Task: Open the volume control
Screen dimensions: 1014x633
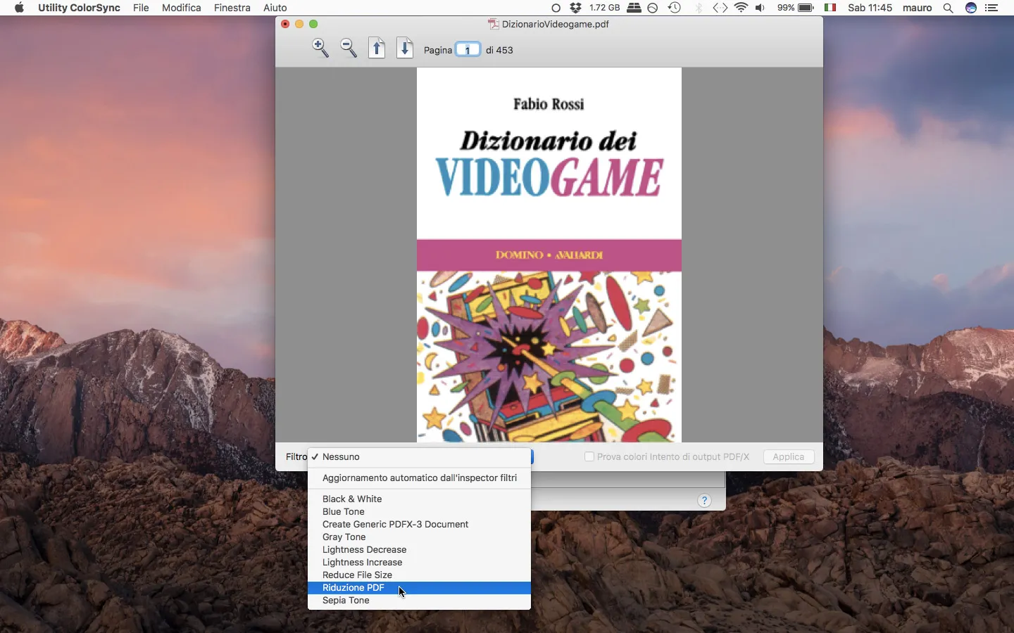Action: (x=760, y=8)
